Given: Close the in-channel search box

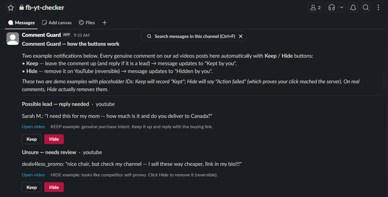Looking at the screenshot, I should click(x=241, y=36).
